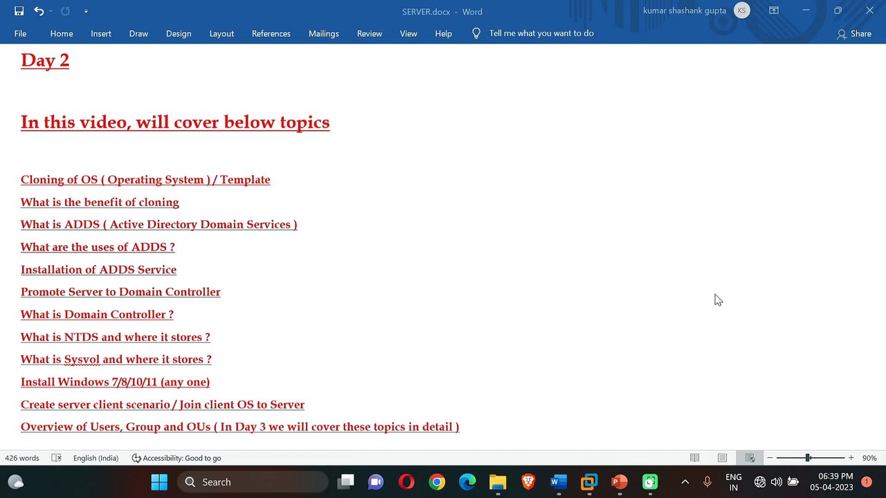Click line Install Windows 7/8/10/11 (any one)

pyautogui.click(x=115, y=382)
